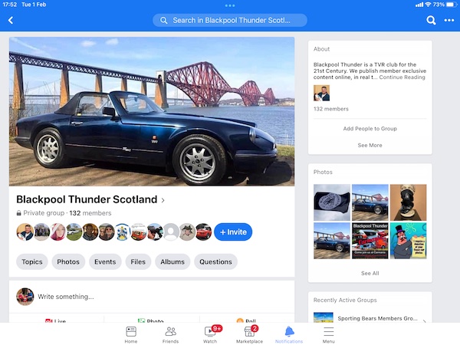The width and height of the screenshot is (460, 345).
Task: Open the three-dot more options icon
Action: pyautogui.click(x=449, y=20)
